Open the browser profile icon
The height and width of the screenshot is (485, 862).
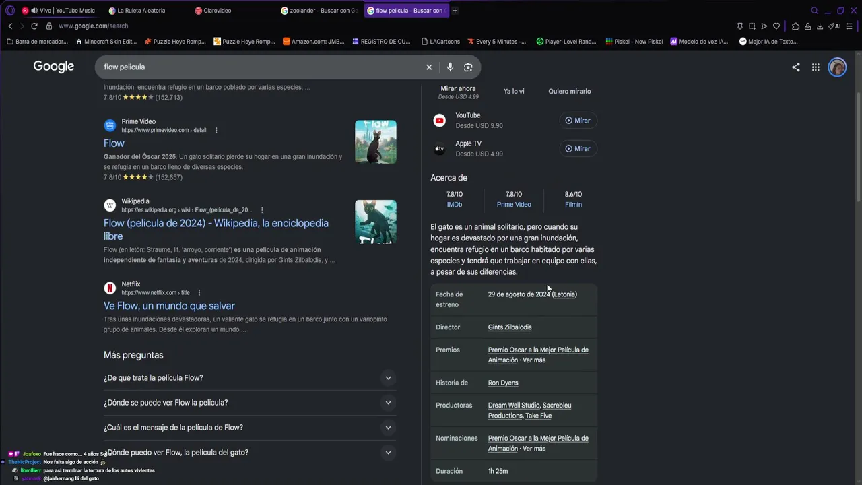click(807, 26)
